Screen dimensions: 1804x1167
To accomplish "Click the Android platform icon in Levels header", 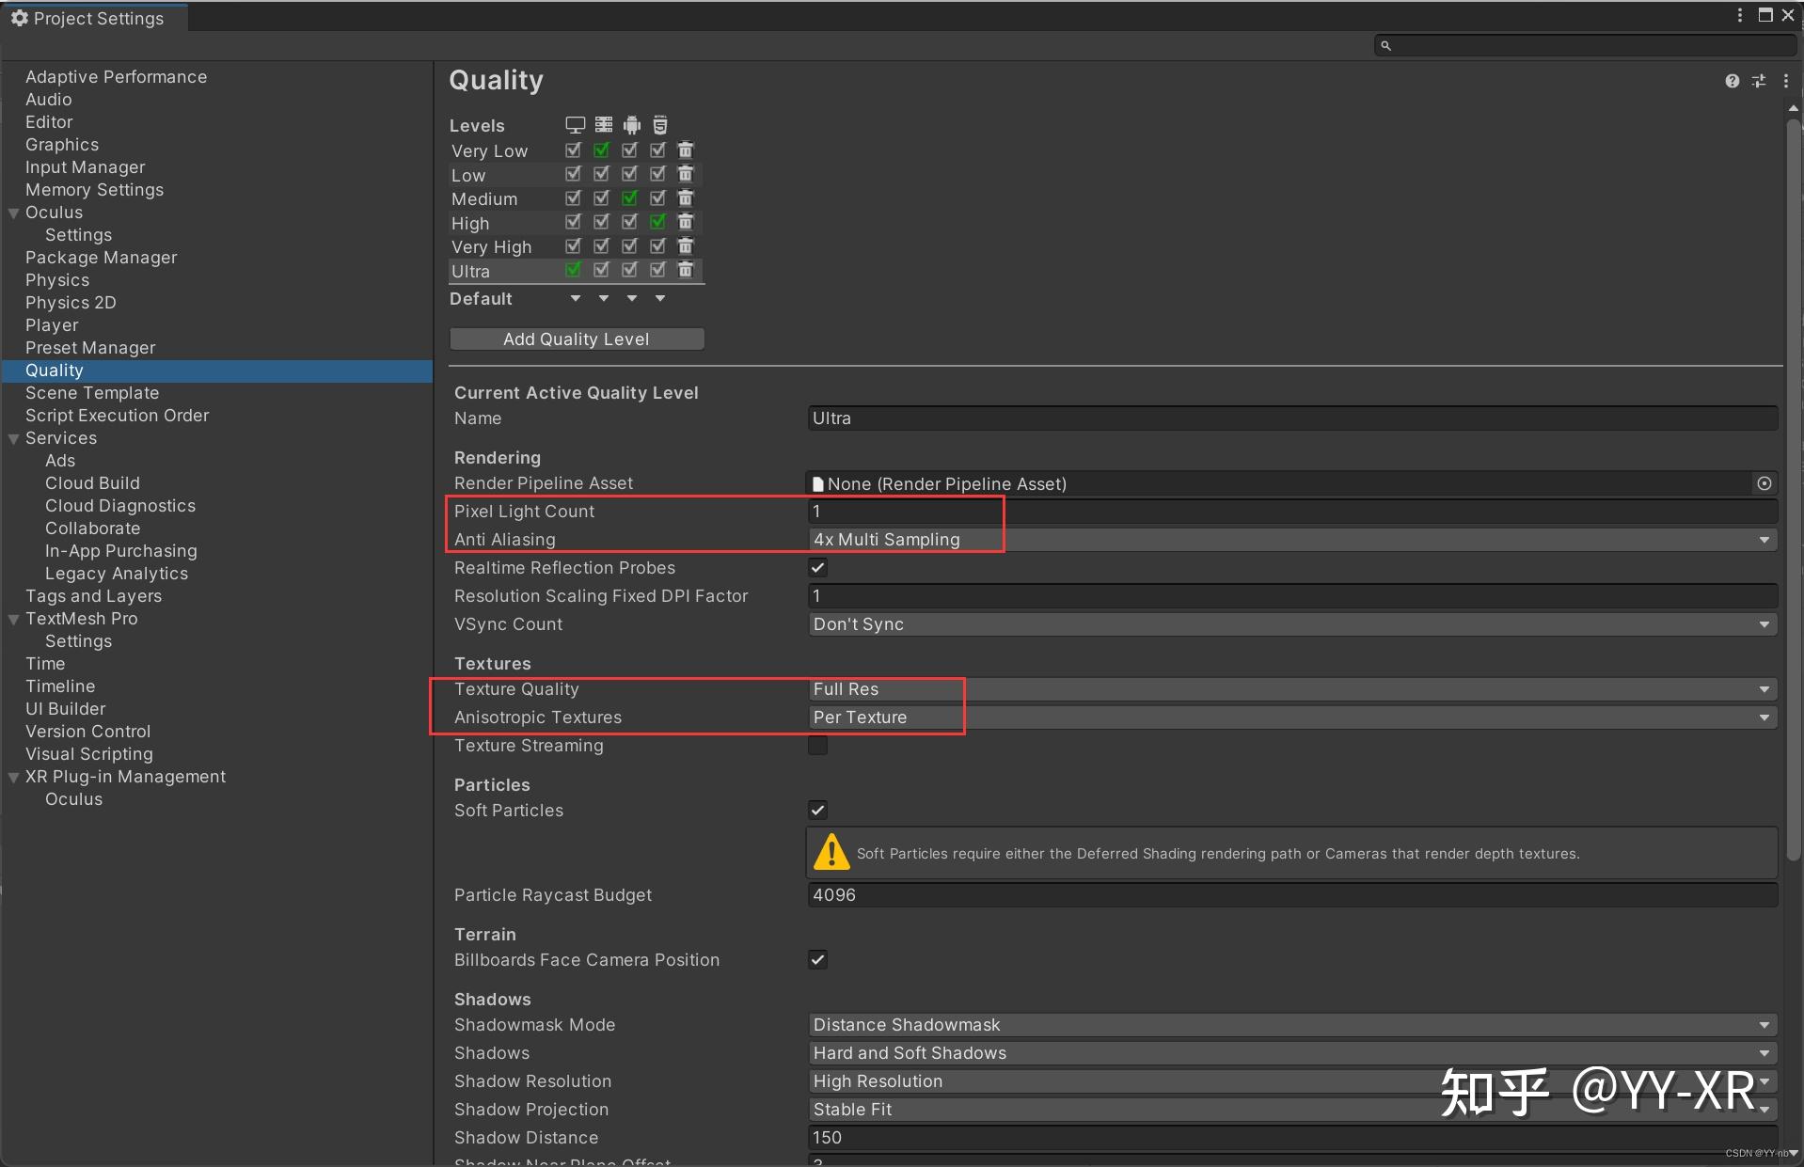I will pos(630,124).
